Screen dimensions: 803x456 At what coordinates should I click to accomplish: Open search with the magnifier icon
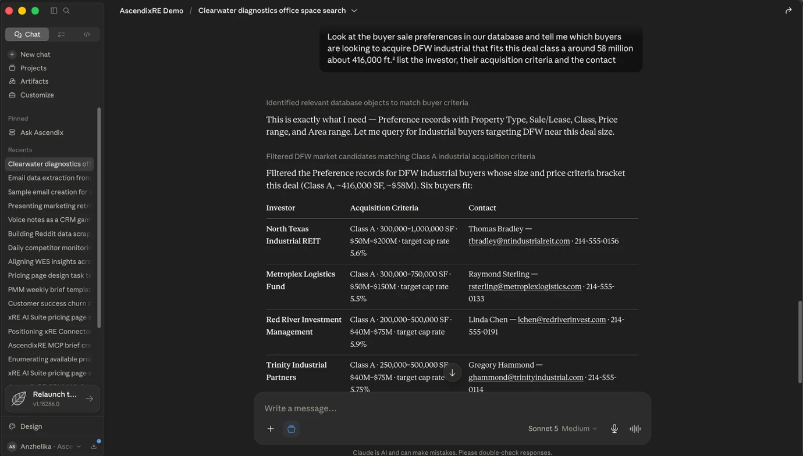click(x=66, y=10)
